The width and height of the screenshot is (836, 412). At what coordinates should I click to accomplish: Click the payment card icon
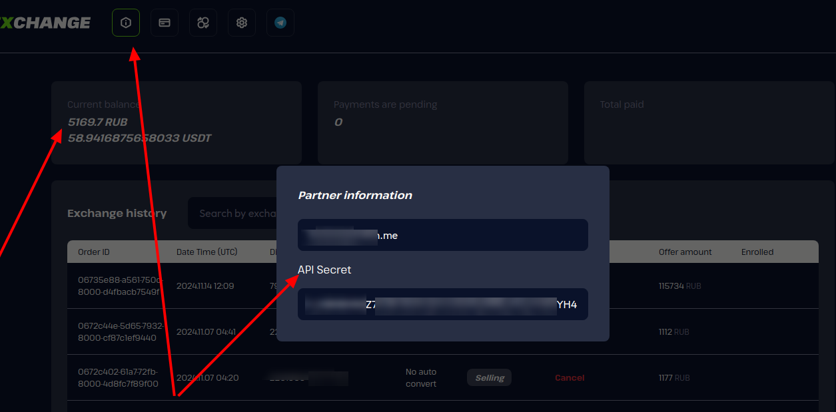click(165, 23)
